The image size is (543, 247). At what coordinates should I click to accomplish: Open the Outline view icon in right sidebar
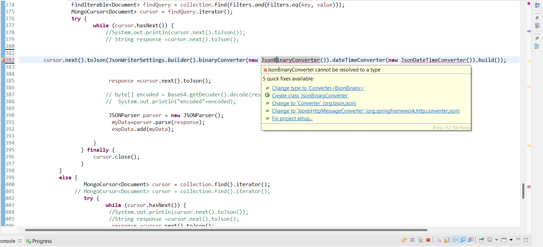tap(537, 46)
